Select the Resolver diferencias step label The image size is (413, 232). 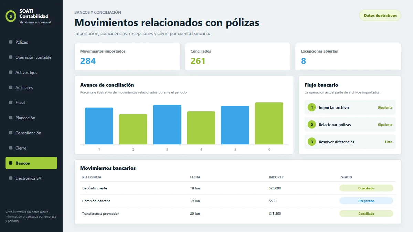point(337,142)
